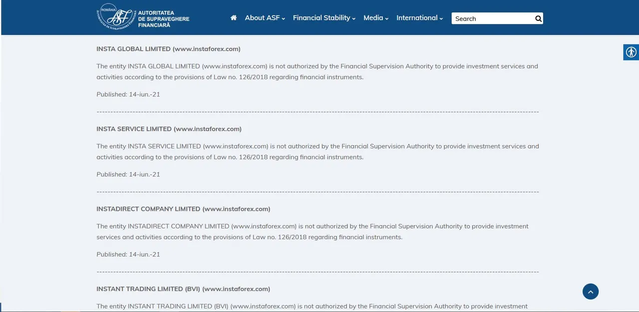Open the Media dropdown menu
This screenshot has width=639, height=312.
click(x=376, y=18)
